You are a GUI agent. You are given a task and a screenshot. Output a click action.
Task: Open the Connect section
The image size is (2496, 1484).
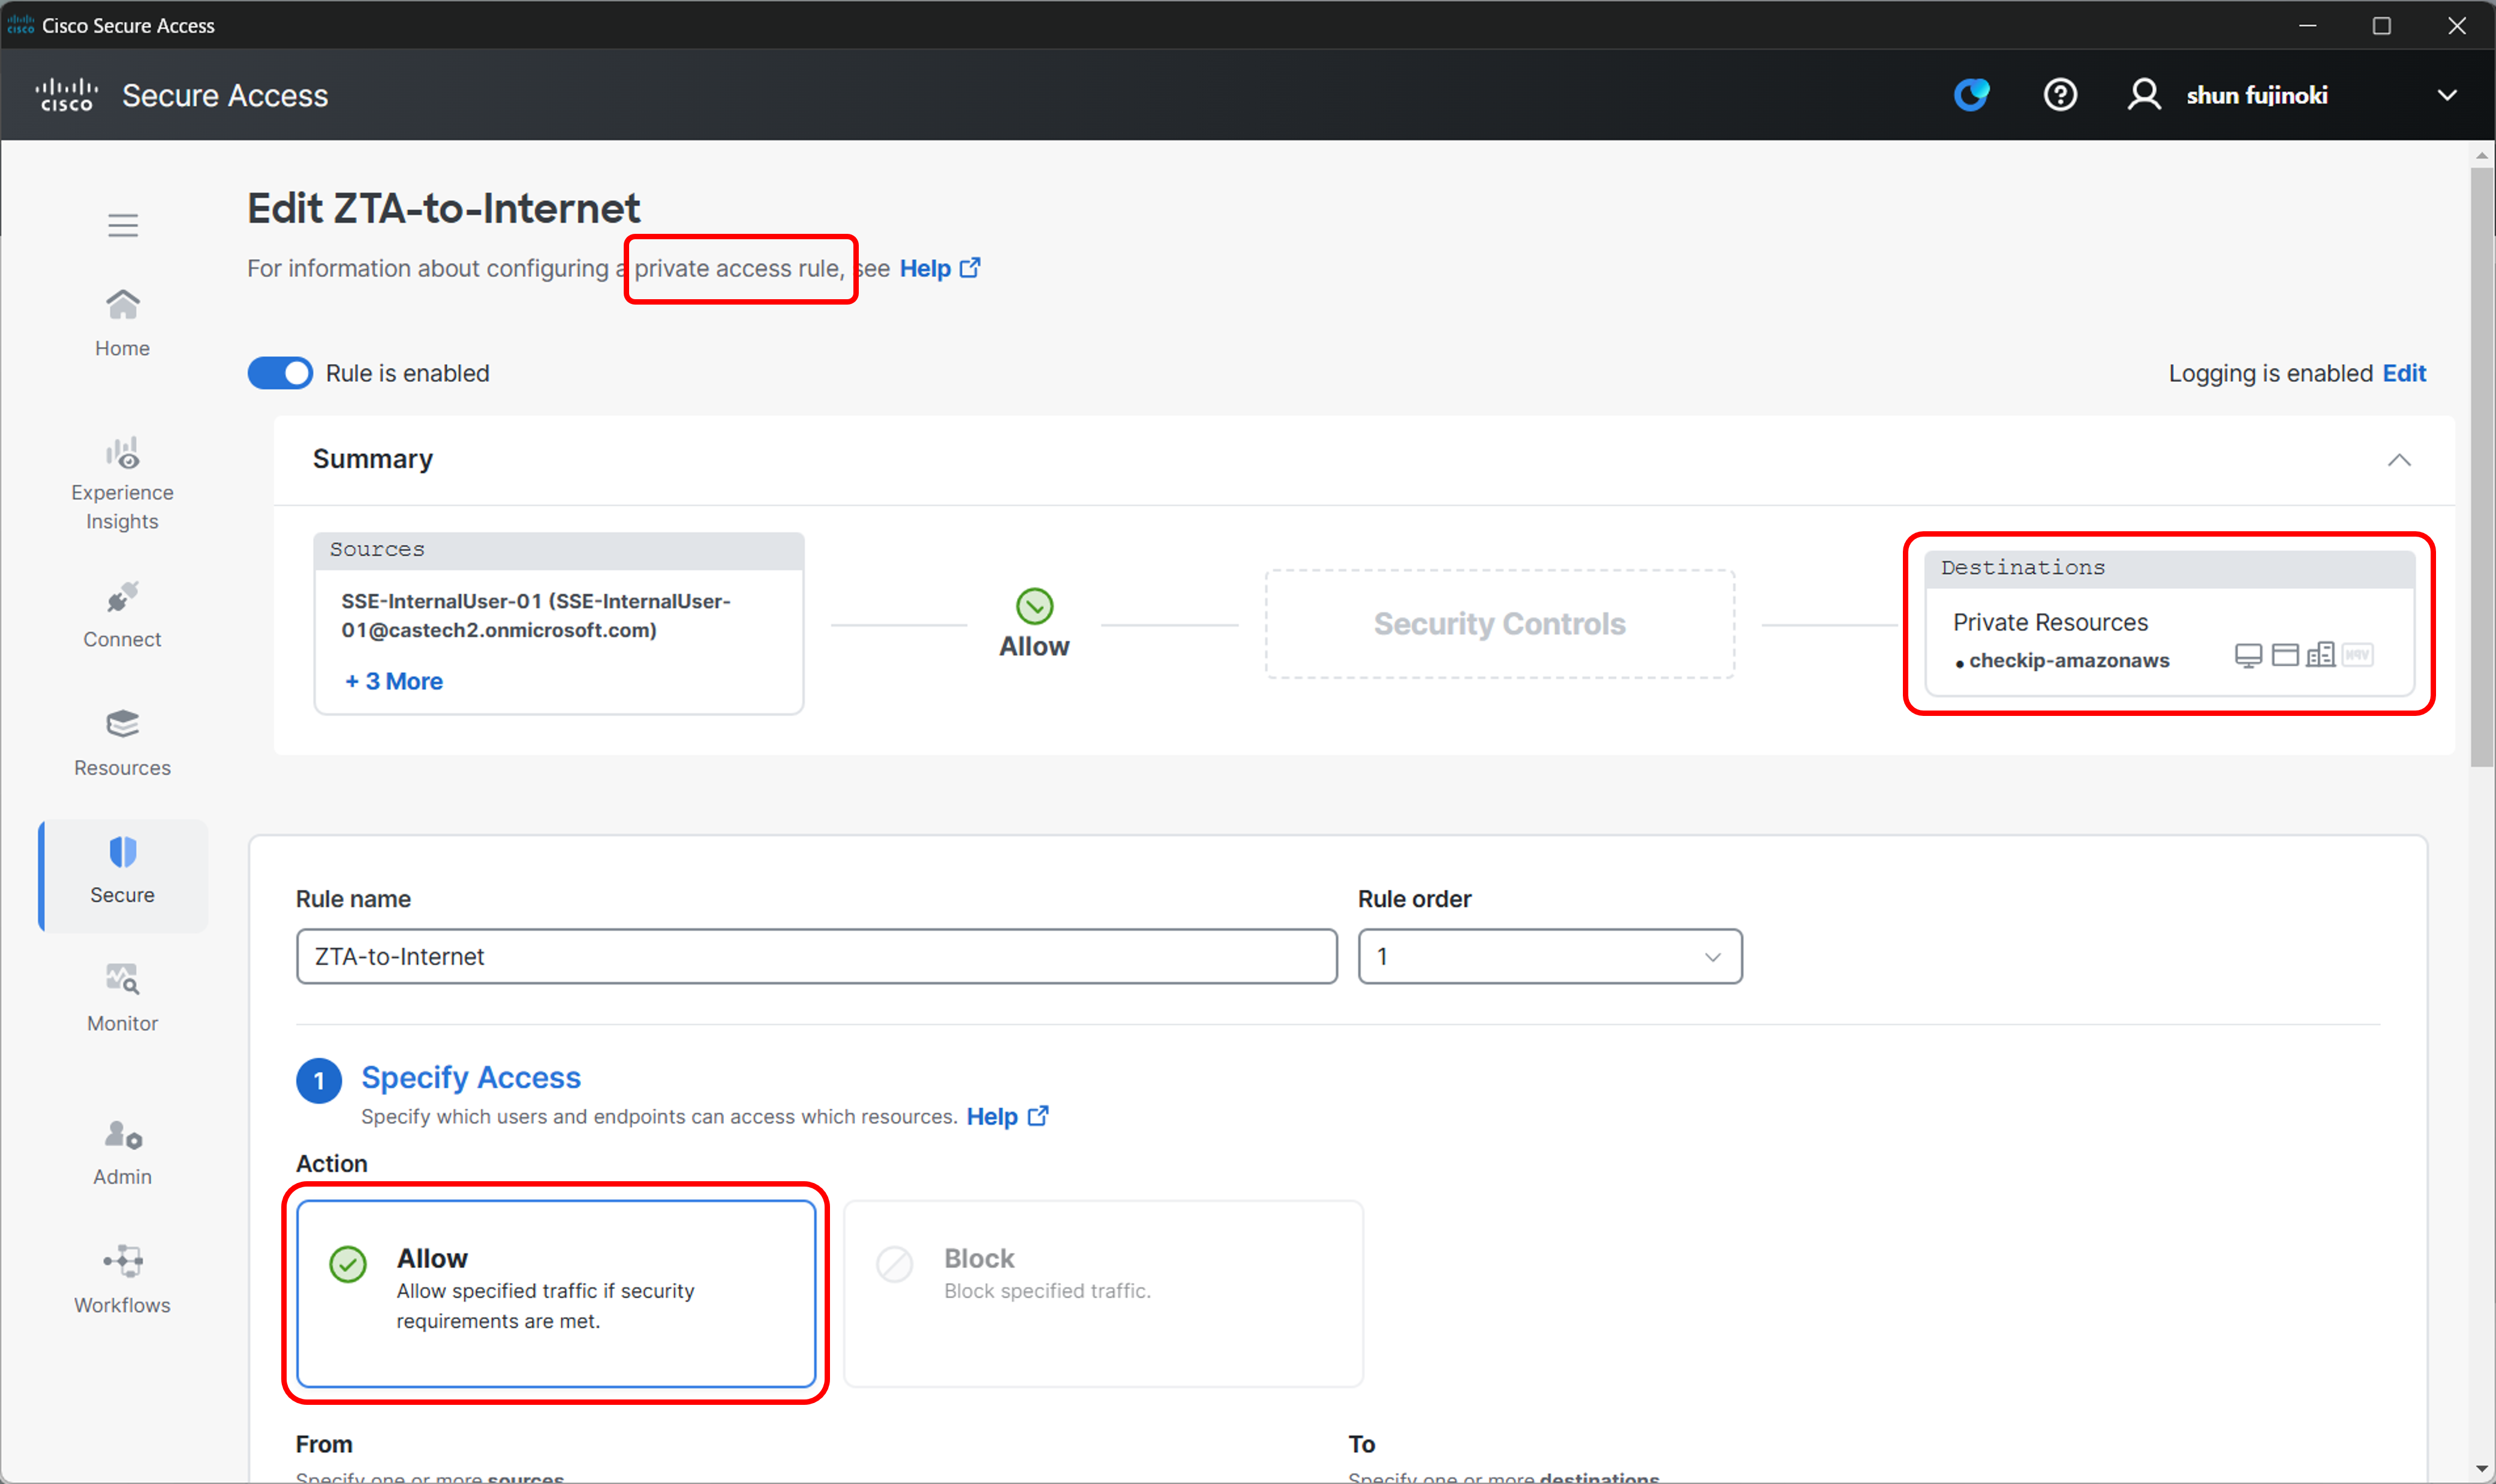(122, 615)
